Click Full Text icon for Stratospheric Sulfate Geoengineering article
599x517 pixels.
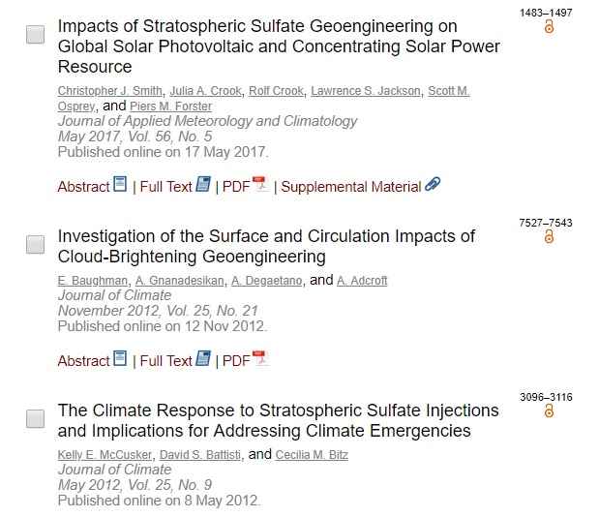tap(203, 184)
